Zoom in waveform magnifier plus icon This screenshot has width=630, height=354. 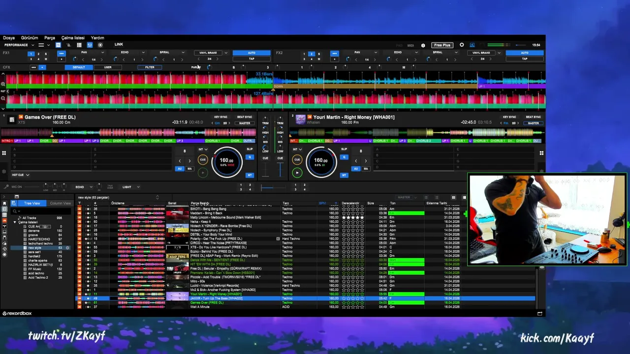tap(3, 84)
